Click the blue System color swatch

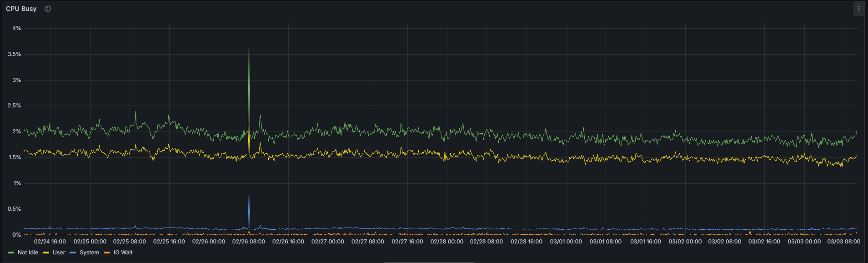[x=73, y=253]
